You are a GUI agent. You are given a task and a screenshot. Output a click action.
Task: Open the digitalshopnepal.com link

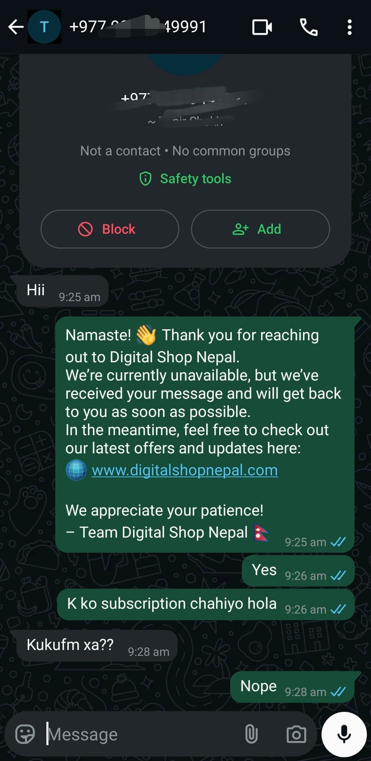pos(185,470)
